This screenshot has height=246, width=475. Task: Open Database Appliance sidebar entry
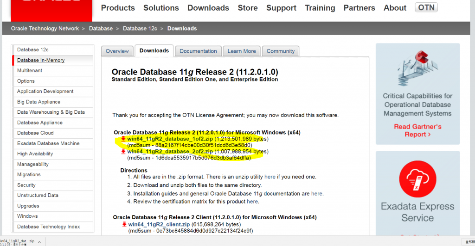53,123
